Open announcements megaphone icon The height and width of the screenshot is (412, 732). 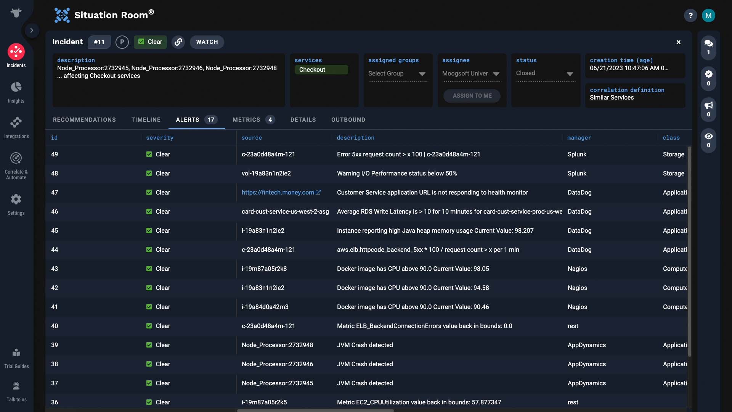coord(709,109)
